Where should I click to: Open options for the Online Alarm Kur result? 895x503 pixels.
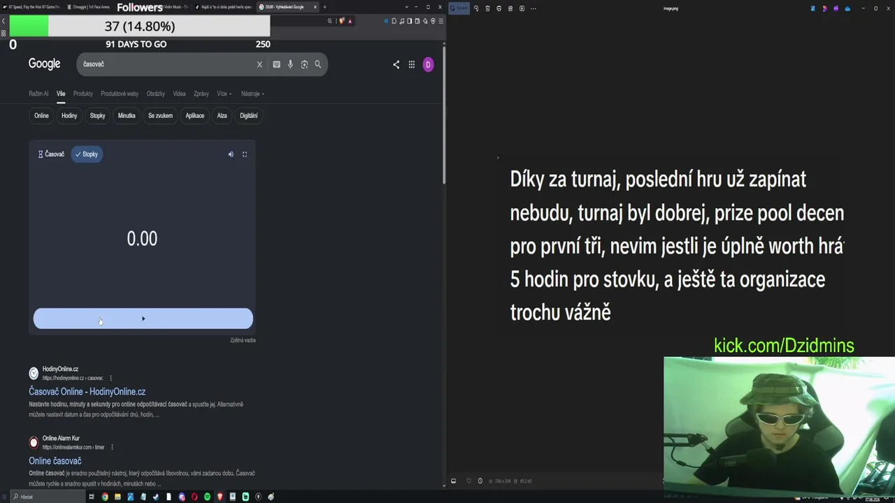[112, 447]
